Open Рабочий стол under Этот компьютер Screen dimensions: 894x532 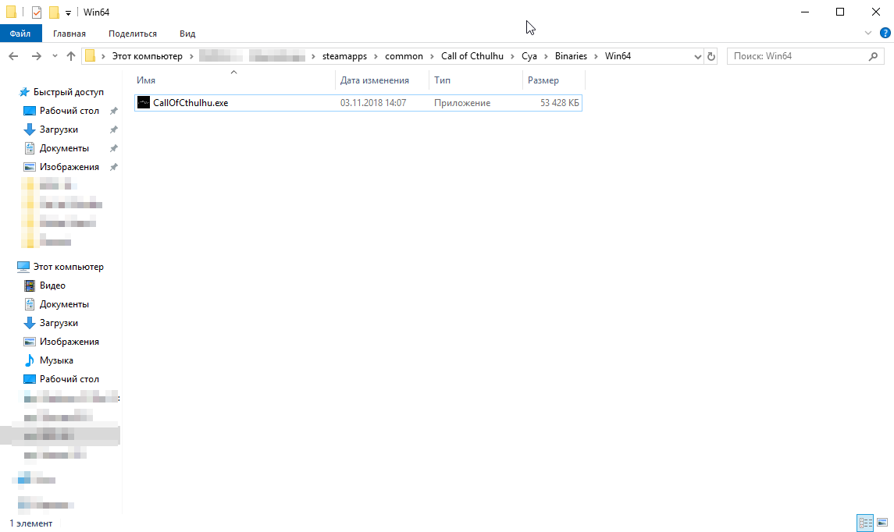pyautogui.click(x=69, y=379)
